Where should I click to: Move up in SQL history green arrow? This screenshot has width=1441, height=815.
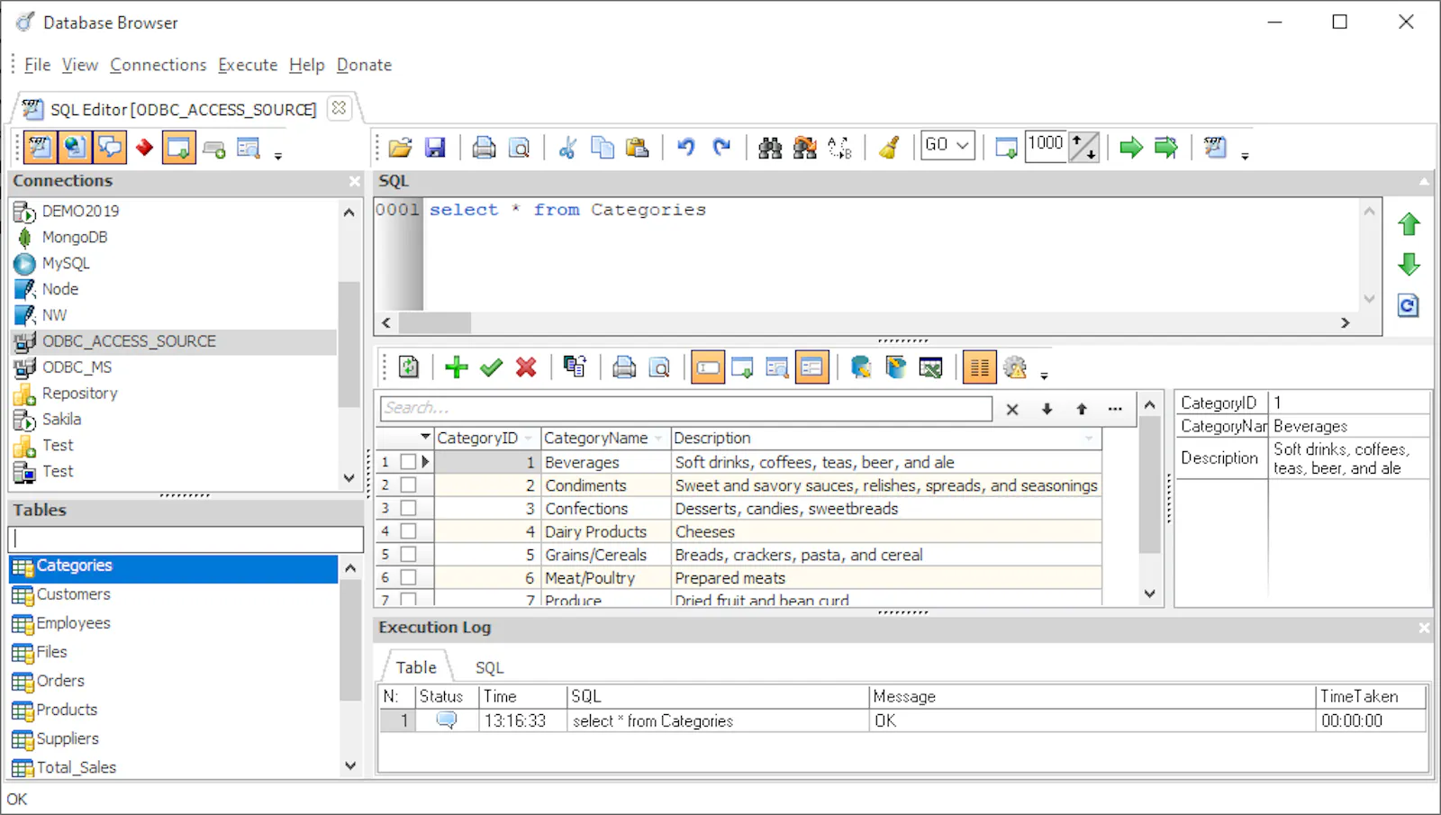tap(1409, 224)
